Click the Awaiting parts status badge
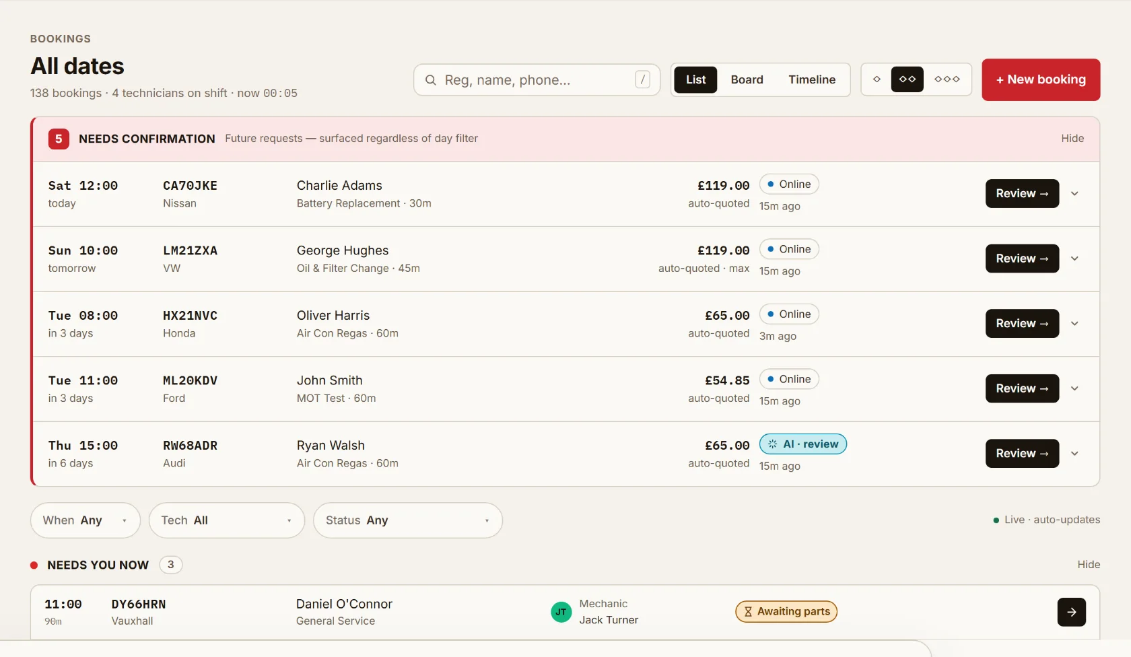The image size is (1131, 657). click(x=786, y=611)
